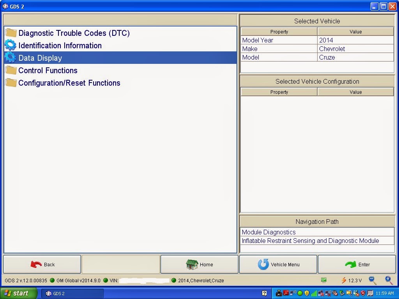Select the Control Functions entry

click(120, 70)
